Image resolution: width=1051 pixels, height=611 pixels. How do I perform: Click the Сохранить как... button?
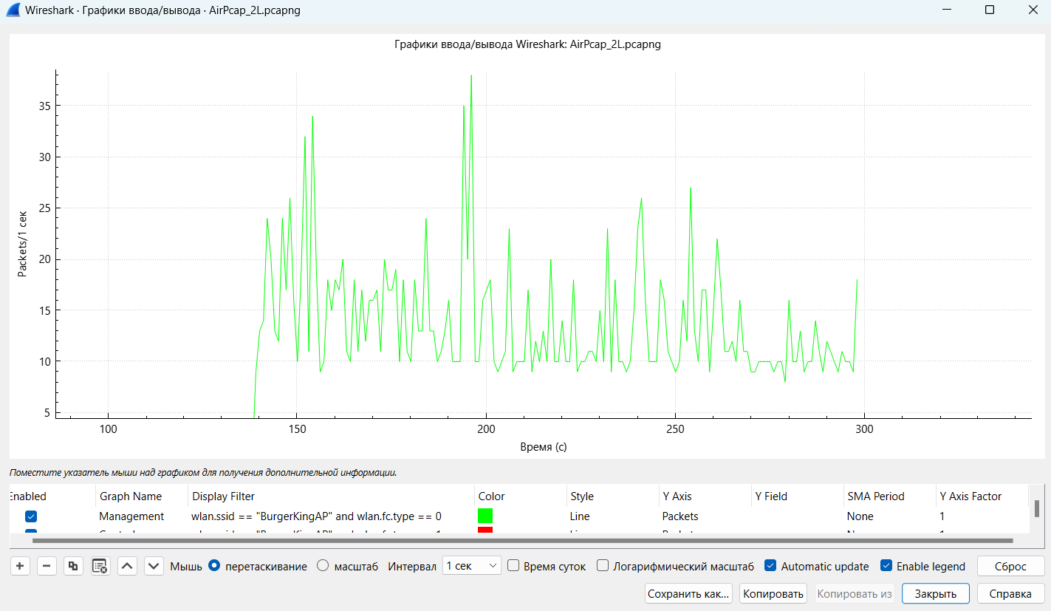click(x=688, y=593)
